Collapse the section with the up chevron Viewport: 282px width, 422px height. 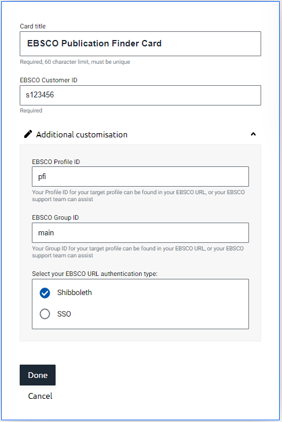(x=253, y=134)
